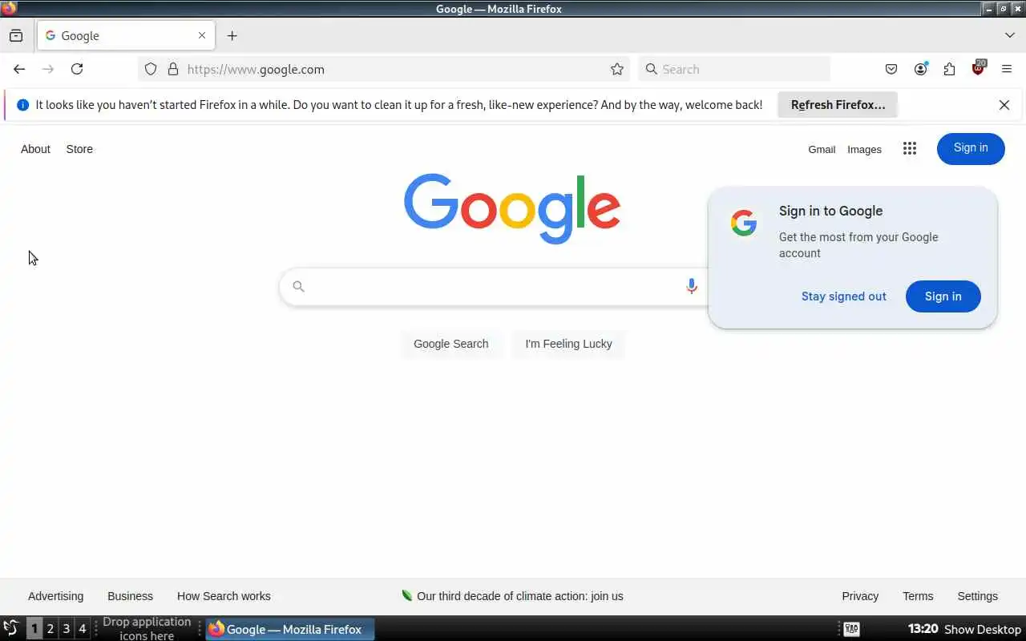Open the Store link
Screen dimensions: 1026x641
coord(79,149)
